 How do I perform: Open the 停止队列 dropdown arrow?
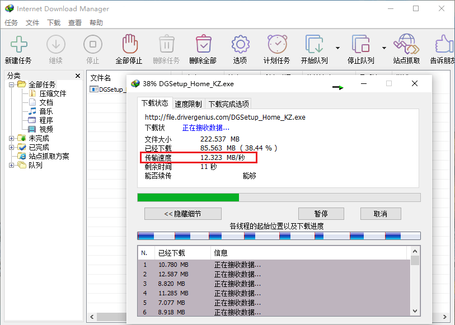pyautogui.click(x=384, y=48)
